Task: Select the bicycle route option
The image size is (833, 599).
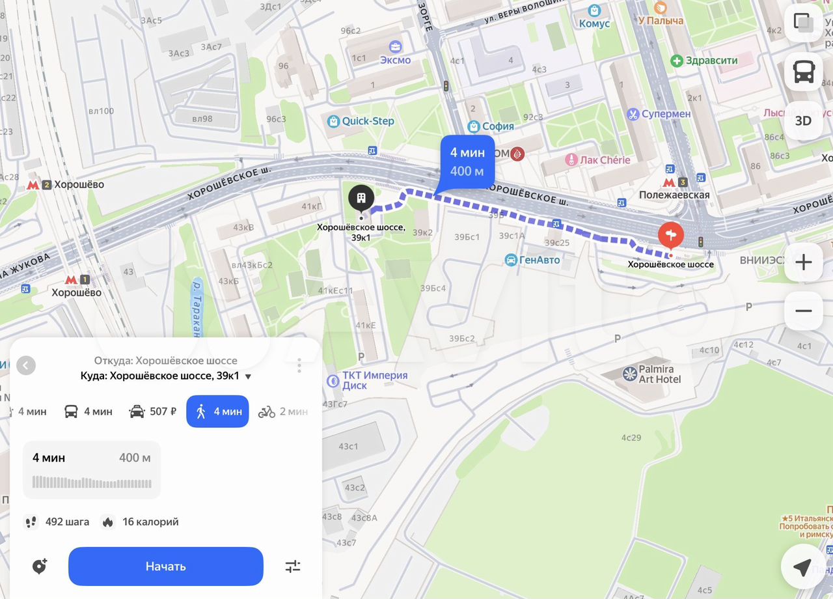Action: click(283, 411)
